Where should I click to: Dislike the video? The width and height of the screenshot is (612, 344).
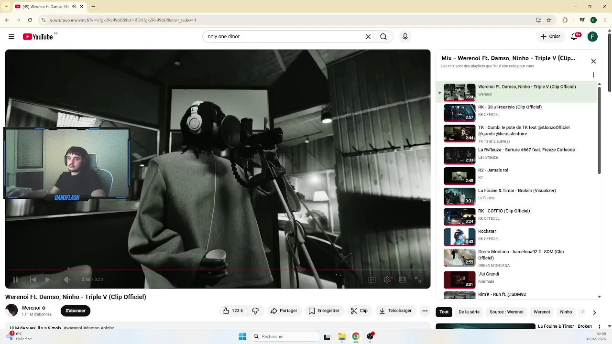tap(256, 311)
